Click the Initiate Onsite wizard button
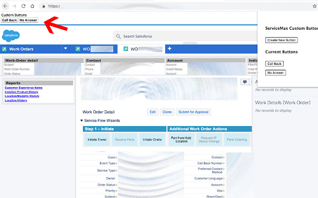Image resolution: width=318 pixels, height=198 pixels. point(152,140)
